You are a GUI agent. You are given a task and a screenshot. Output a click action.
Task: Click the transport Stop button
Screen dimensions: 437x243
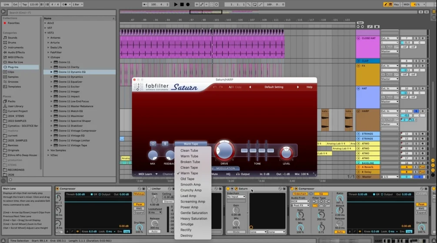coord(182,4)
